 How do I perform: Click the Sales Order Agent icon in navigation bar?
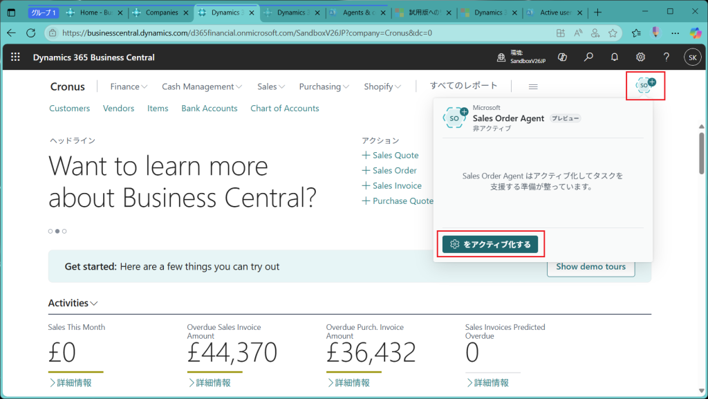click(x=645, y=85)
